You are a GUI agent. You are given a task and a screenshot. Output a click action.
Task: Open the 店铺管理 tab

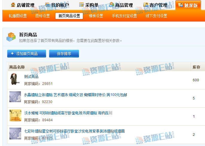pyautogui.click(x=22, y=5)
